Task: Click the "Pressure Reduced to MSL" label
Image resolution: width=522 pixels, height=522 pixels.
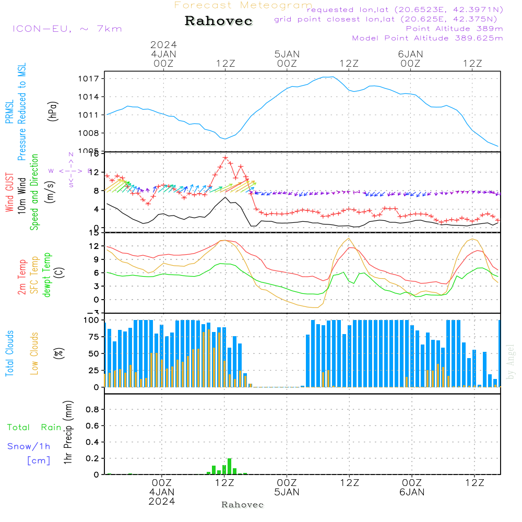Action: [21, 112]
